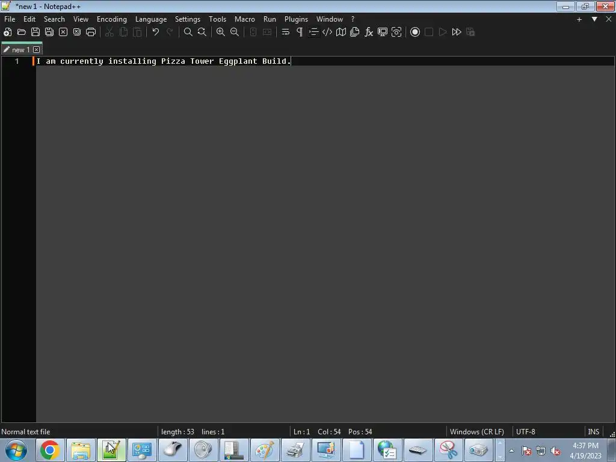Open the Encoding menu
616x462 pixels.
[x=112, y=19]
